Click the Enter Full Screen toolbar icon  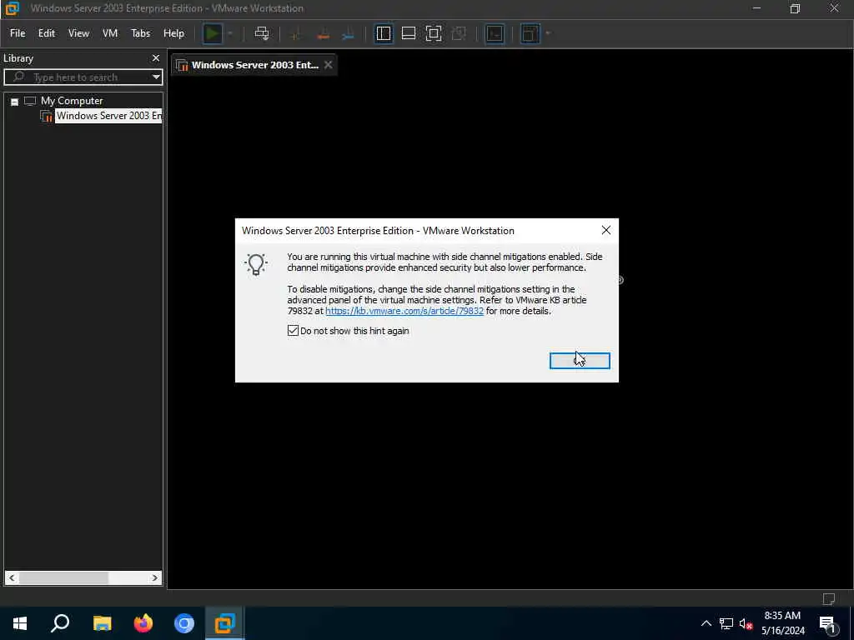[x=434, y=33]
